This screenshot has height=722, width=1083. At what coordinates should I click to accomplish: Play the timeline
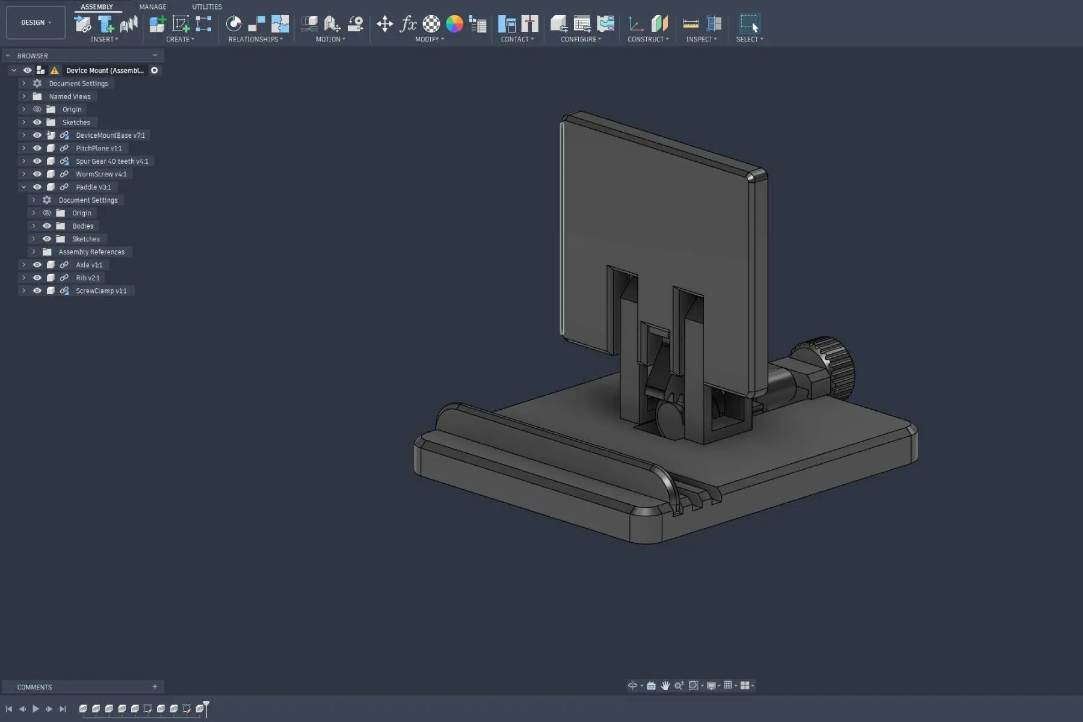[x=35, y=709]
